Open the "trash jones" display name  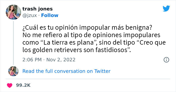(x=37, y=9)
